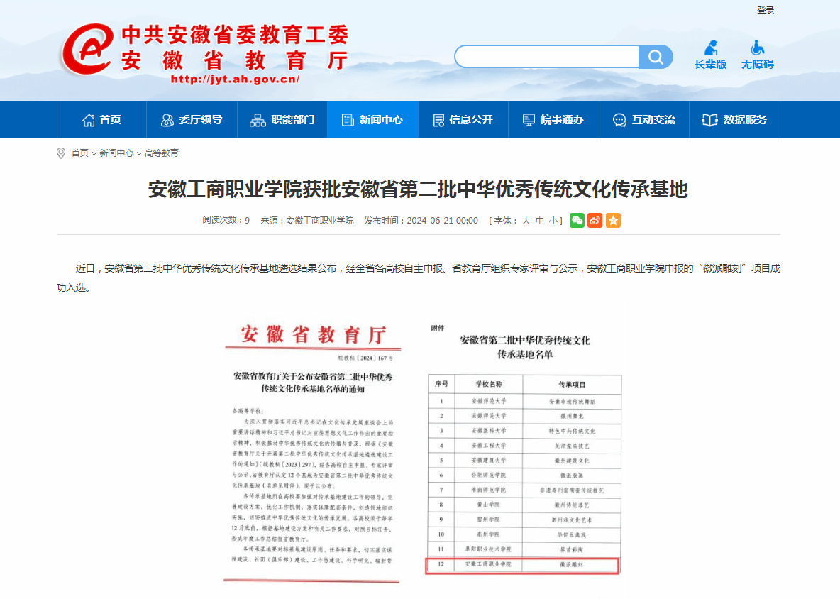The image size is (840, 599).
Task: Go to 新闻中心 in breadcrumb
Action: pyautogui.click(x=116, y=153)
